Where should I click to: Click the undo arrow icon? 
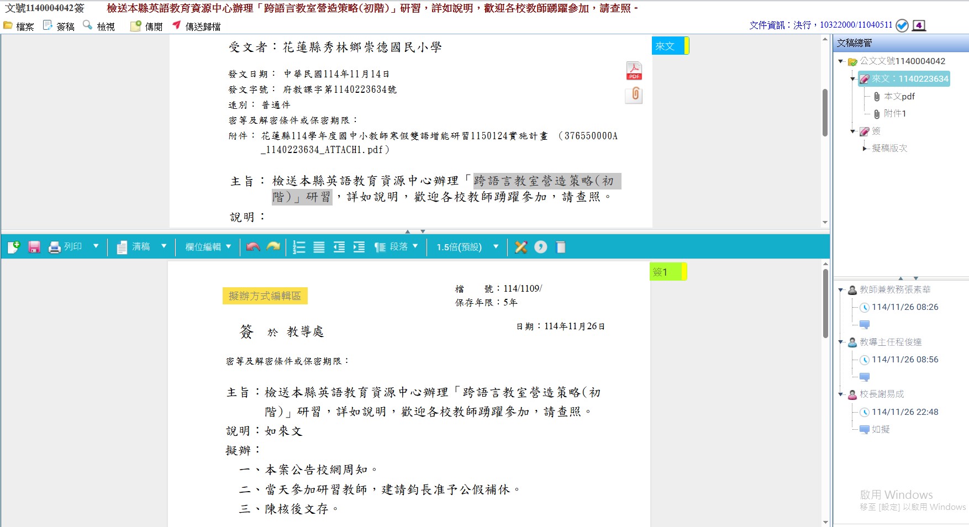click(x=253, y=247)
